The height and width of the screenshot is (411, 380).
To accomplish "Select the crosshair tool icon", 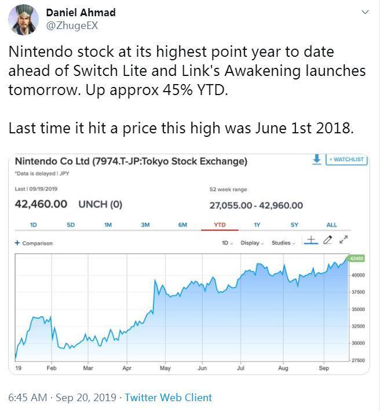I will tap(311, 240).
